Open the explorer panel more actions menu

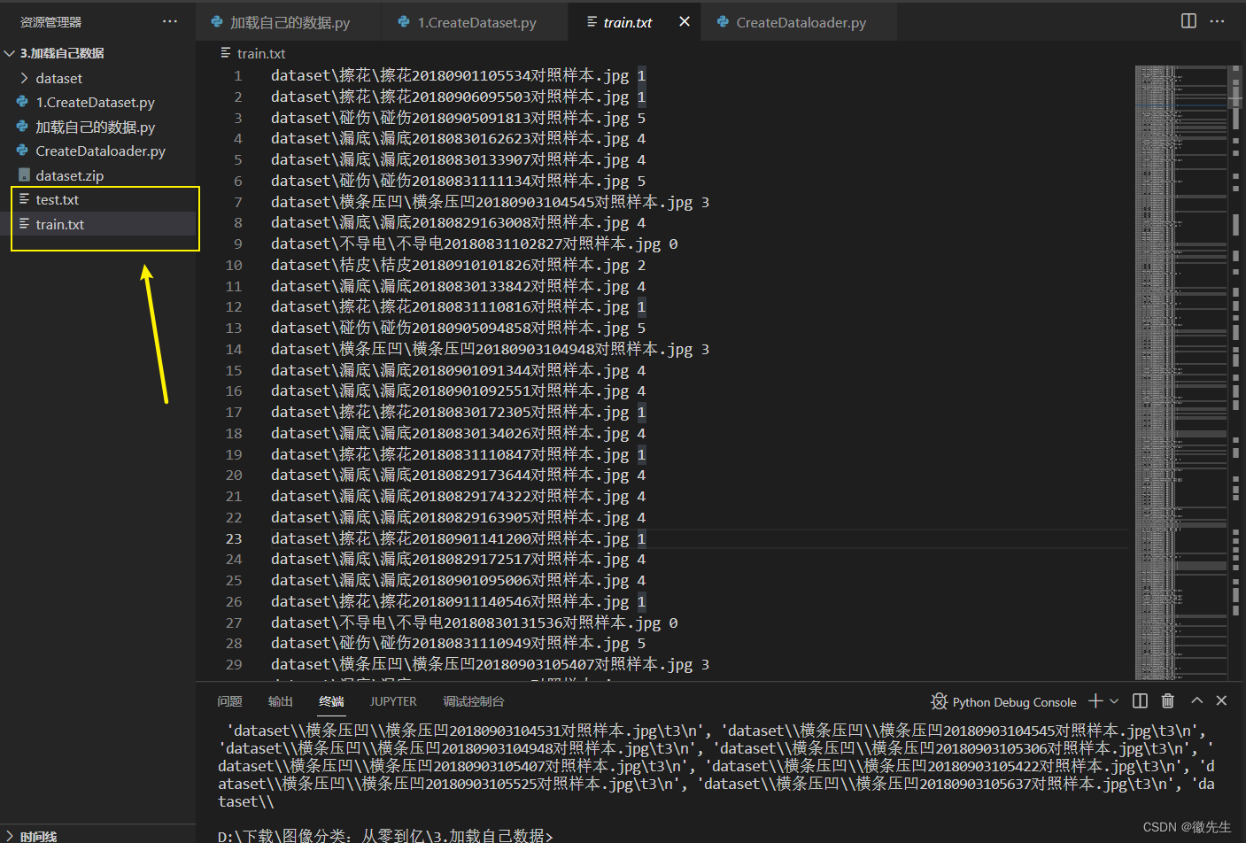(x=170, y=21)
